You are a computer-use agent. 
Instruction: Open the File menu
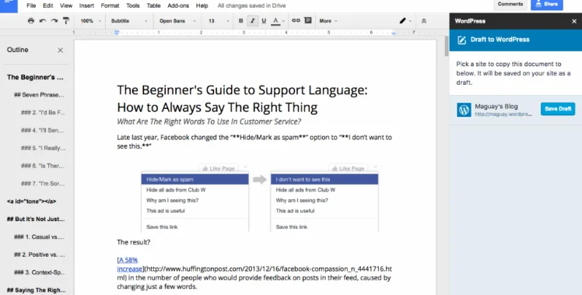point(31,5)
